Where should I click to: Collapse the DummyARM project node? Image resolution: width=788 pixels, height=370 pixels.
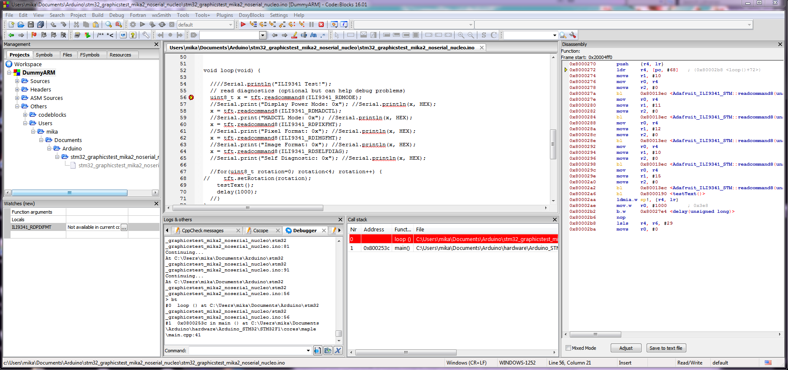click(x=9, y=72)
